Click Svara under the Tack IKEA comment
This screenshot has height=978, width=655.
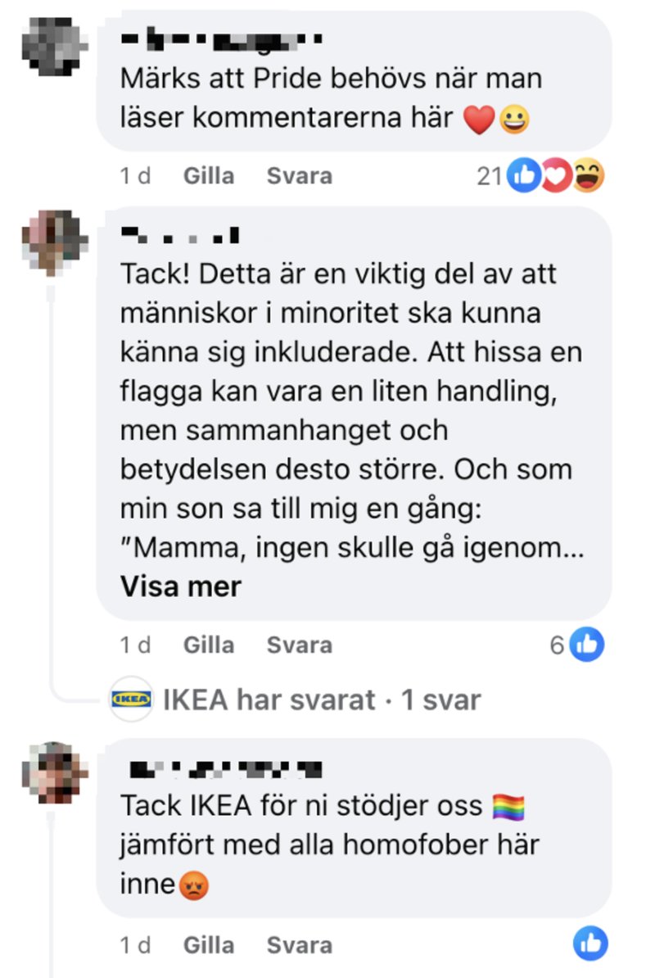(x=299, y=945)
